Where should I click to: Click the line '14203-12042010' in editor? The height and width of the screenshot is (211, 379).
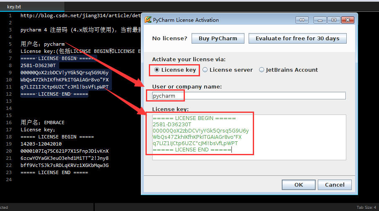point(41,144)
